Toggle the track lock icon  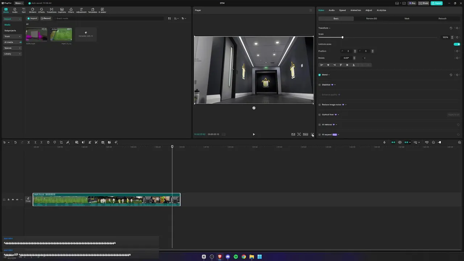(8, 199)
